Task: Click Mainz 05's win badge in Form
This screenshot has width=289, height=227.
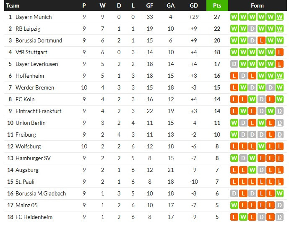Action: (x=234, y=206)
